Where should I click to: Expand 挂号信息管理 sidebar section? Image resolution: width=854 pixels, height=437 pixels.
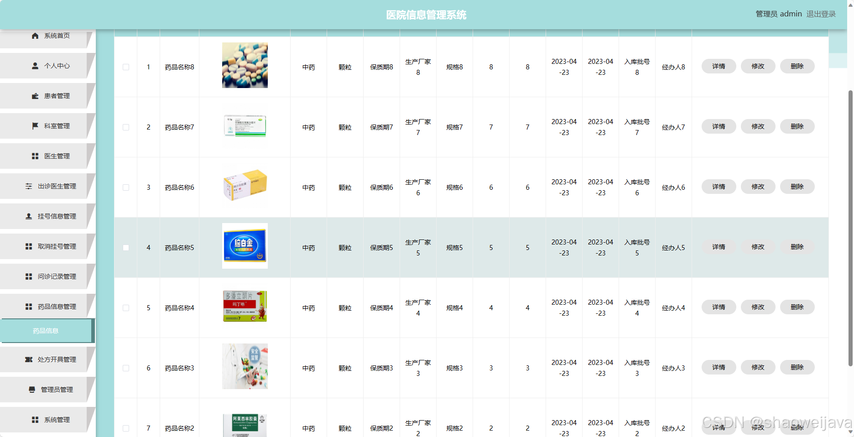pos(47,216)
